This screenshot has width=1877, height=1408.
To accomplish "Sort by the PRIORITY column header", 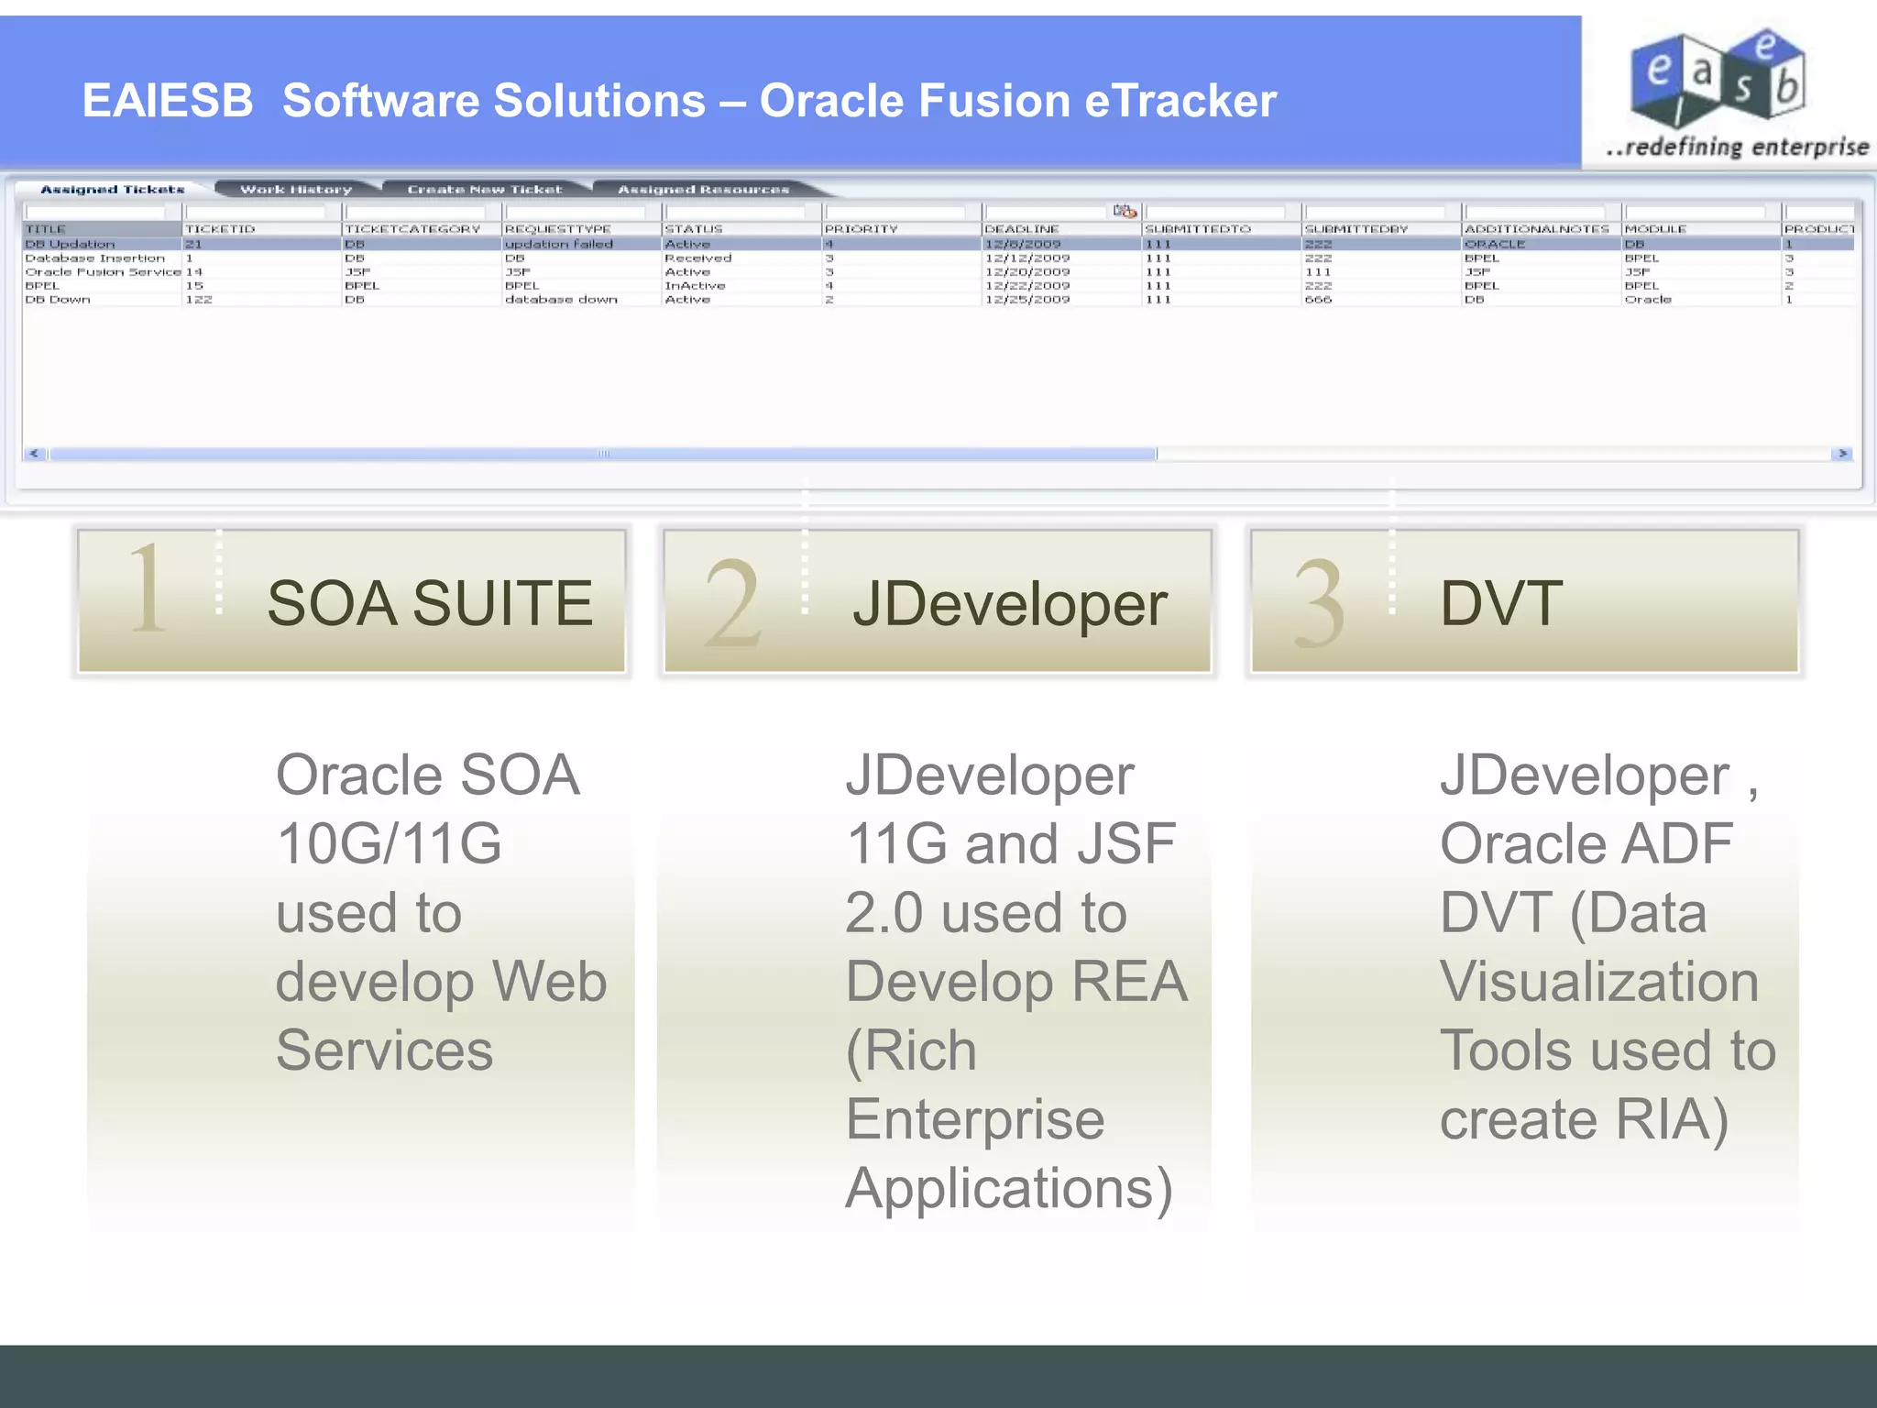I will point(902,229).
